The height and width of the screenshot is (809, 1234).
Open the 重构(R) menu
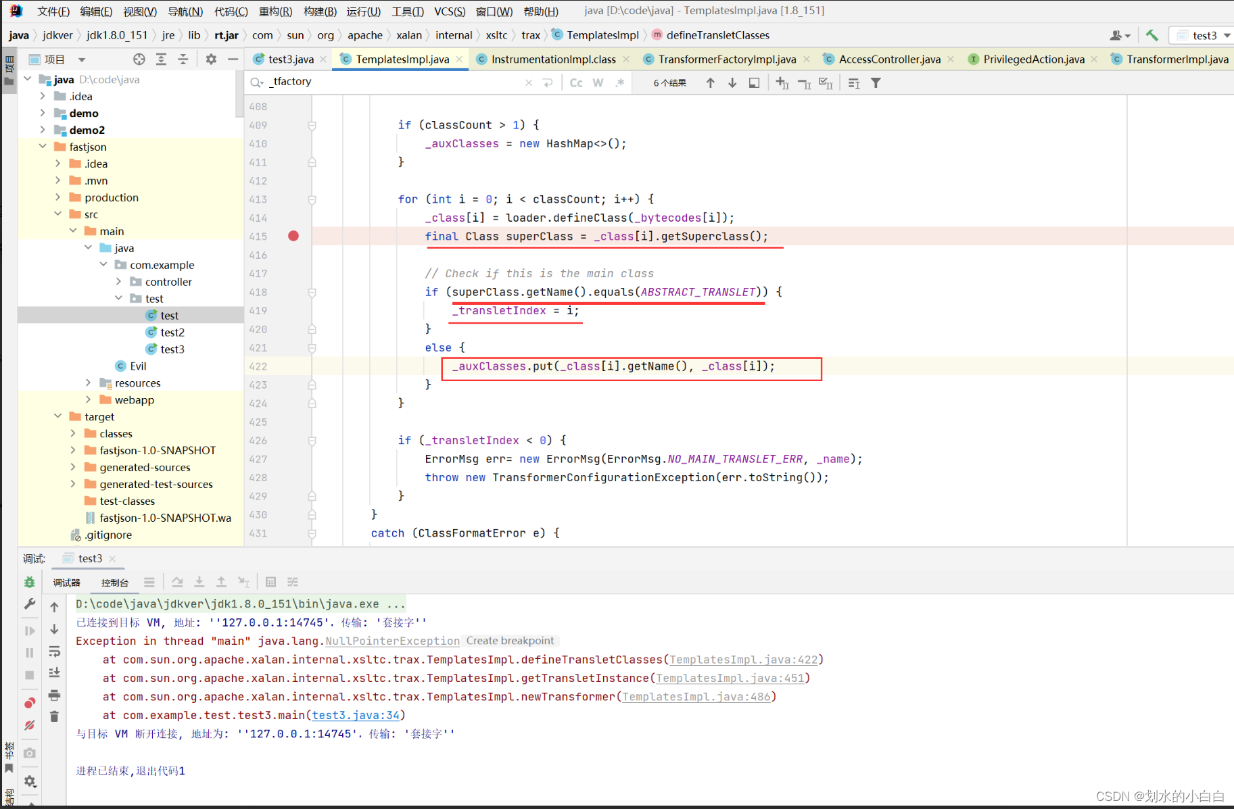(275, 11)
